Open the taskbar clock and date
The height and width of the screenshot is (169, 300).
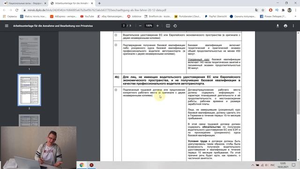click(283, 165)
